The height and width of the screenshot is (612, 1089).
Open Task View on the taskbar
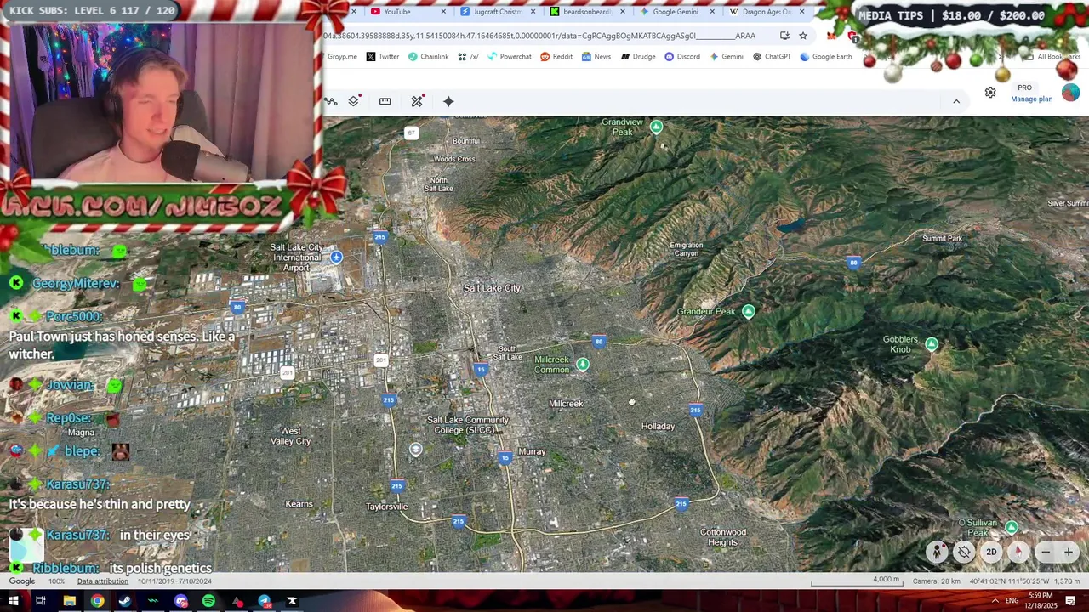pos(40,601)
